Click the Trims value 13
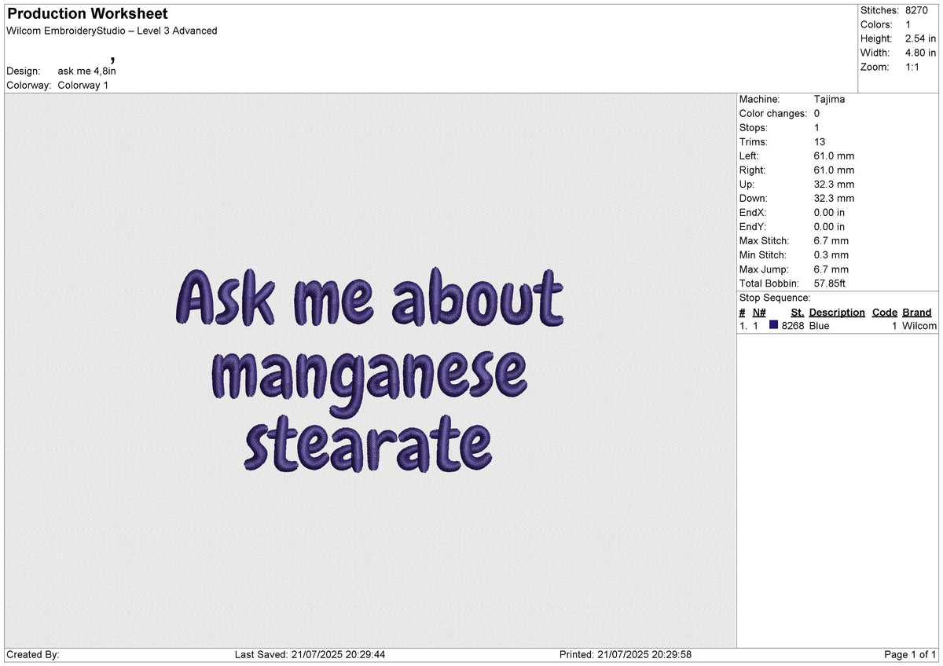Screen dimensions: 943x666 (x=820, y=141)
